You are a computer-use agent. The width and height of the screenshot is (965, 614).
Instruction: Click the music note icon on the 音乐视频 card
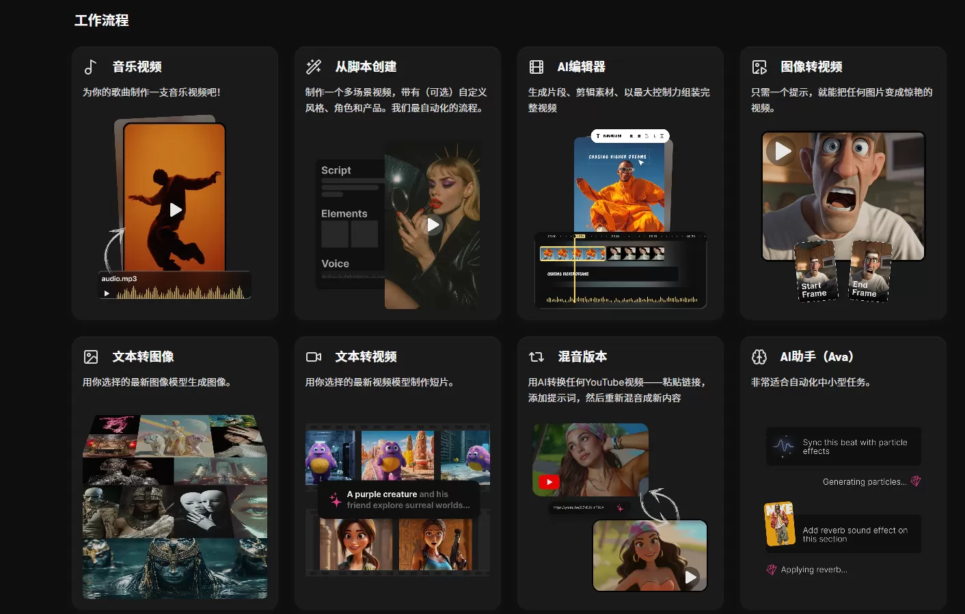[90, 66]
